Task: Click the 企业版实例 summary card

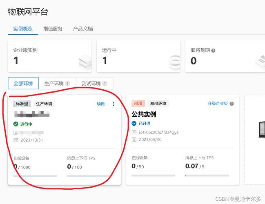Action: point(50,56)
